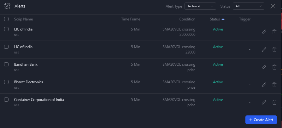Check the Bharat Electronics row checkbox

(x=6, y=82)
